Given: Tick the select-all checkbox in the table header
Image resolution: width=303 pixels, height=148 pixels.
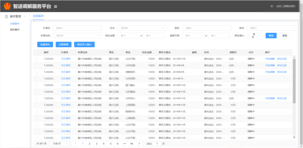Looking at the screenshot, I should (x=37, y=52).
